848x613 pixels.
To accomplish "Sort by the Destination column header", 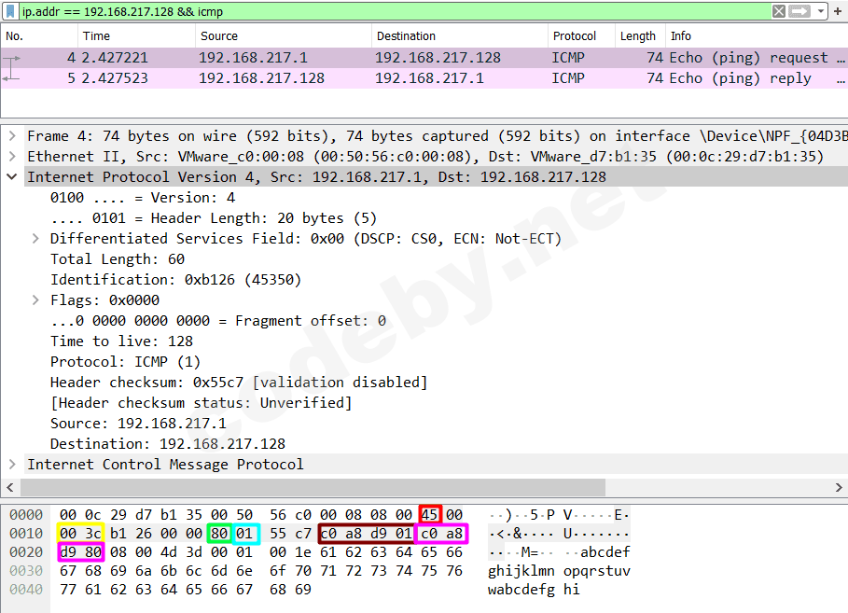I will coord(460,35).
